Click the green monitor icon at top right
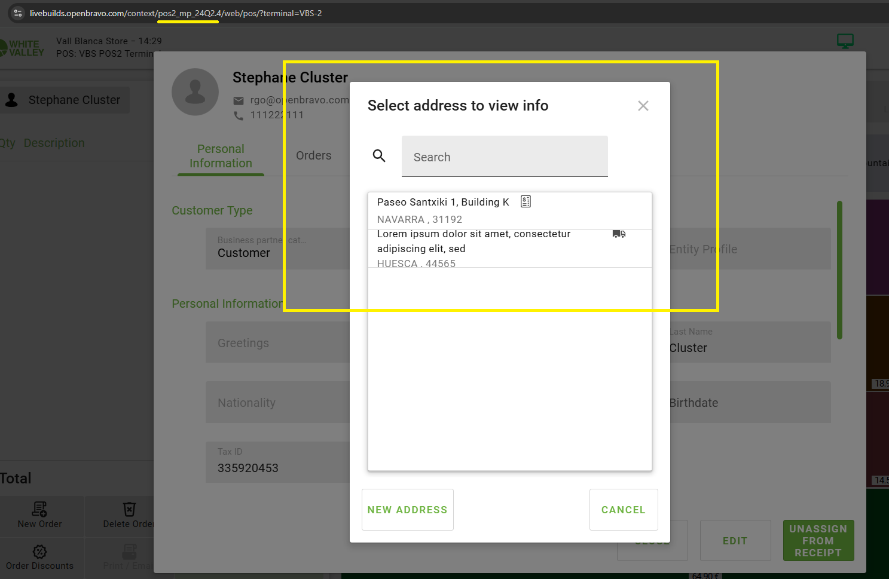The image size is (889, 579). pyautogui.click(x=845, y=41)
